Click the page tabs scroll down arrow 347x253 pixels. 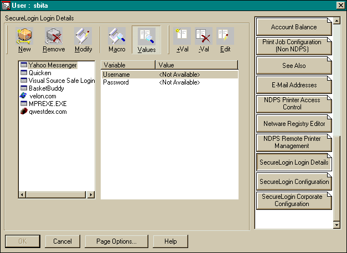tap(336, 225)
